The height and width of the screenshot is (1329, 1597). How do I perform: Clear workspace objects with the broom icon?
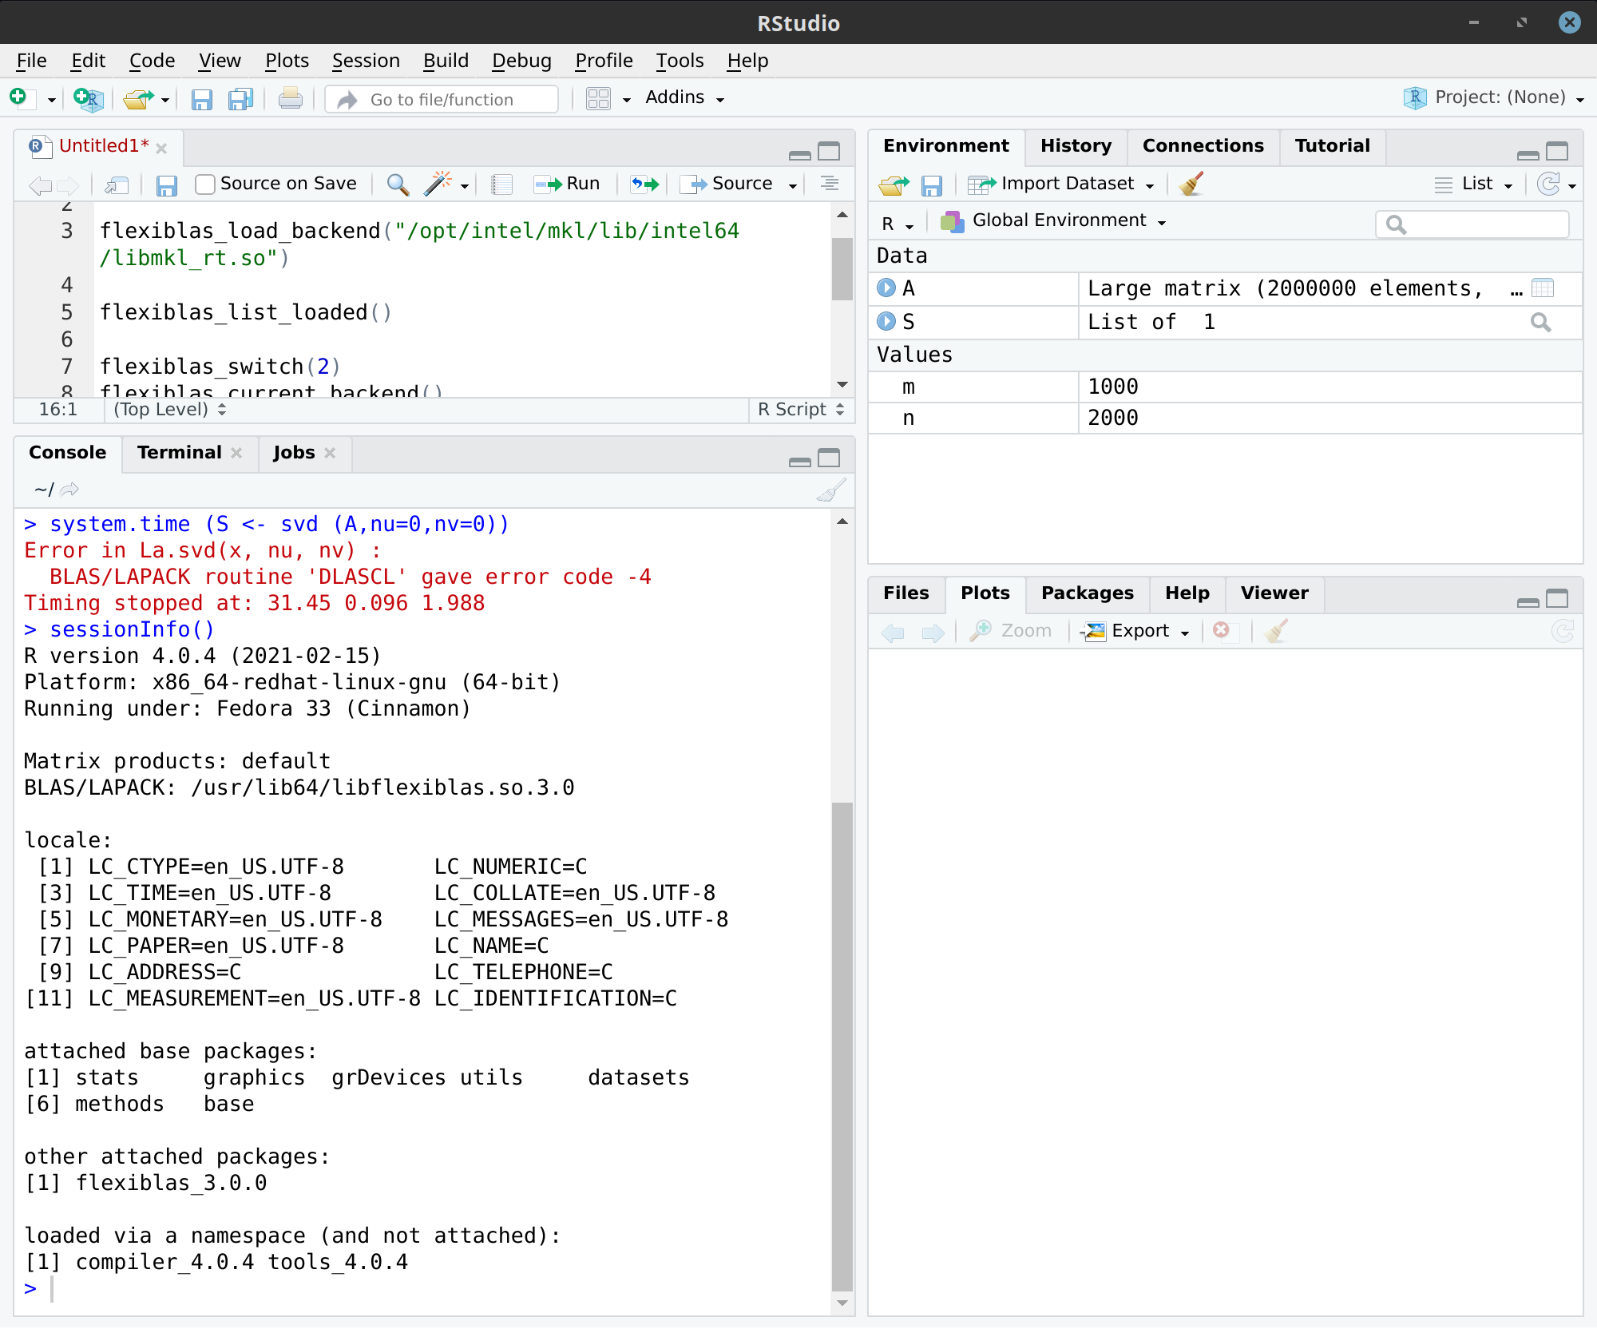pyautogui.click(x=1191, y=184)
